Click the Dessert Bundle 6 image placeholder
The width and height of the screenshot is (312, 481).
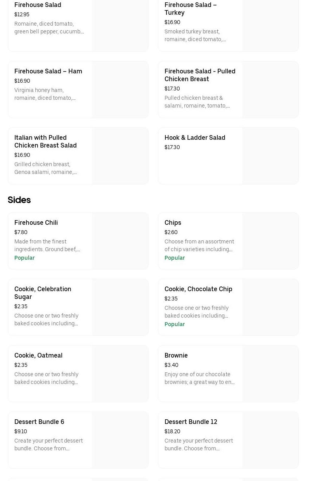(120, 440)
